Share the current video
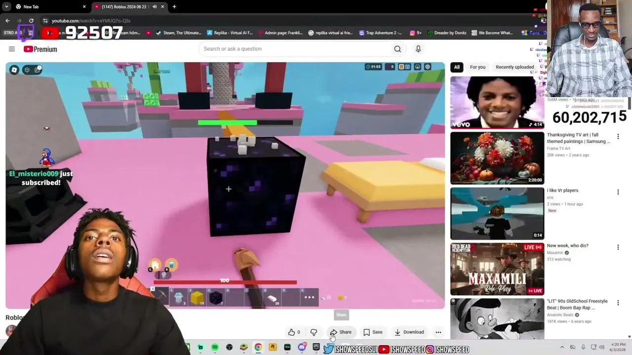Viewport: 632px width, 355px height. pyautogui.click(x=341, y=332)
